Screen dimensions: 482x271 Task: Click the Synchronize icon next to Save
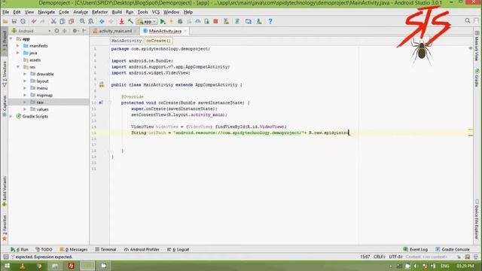click(23, 21)
